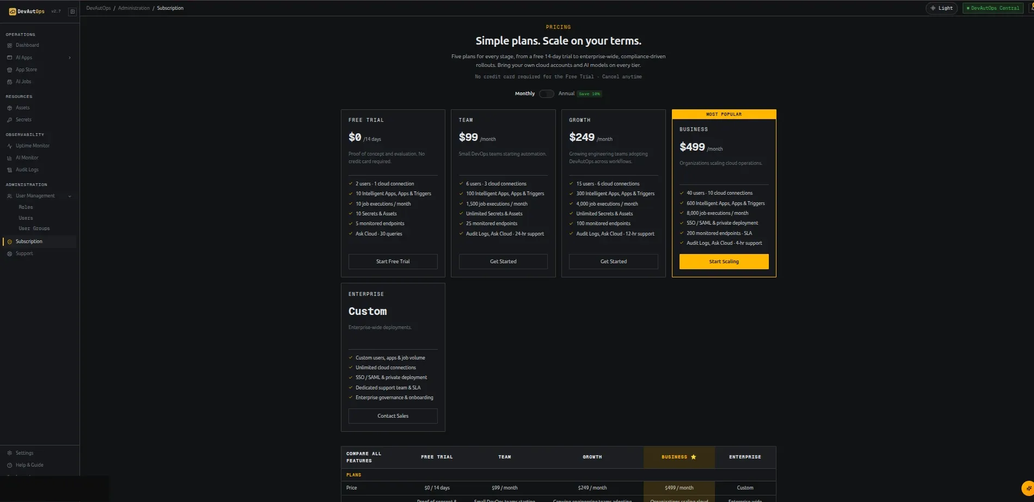Image resolution: width=1034 pixels, height=502 pixels.
Task: Click the Assets cube icon
Action: point(9,108)
